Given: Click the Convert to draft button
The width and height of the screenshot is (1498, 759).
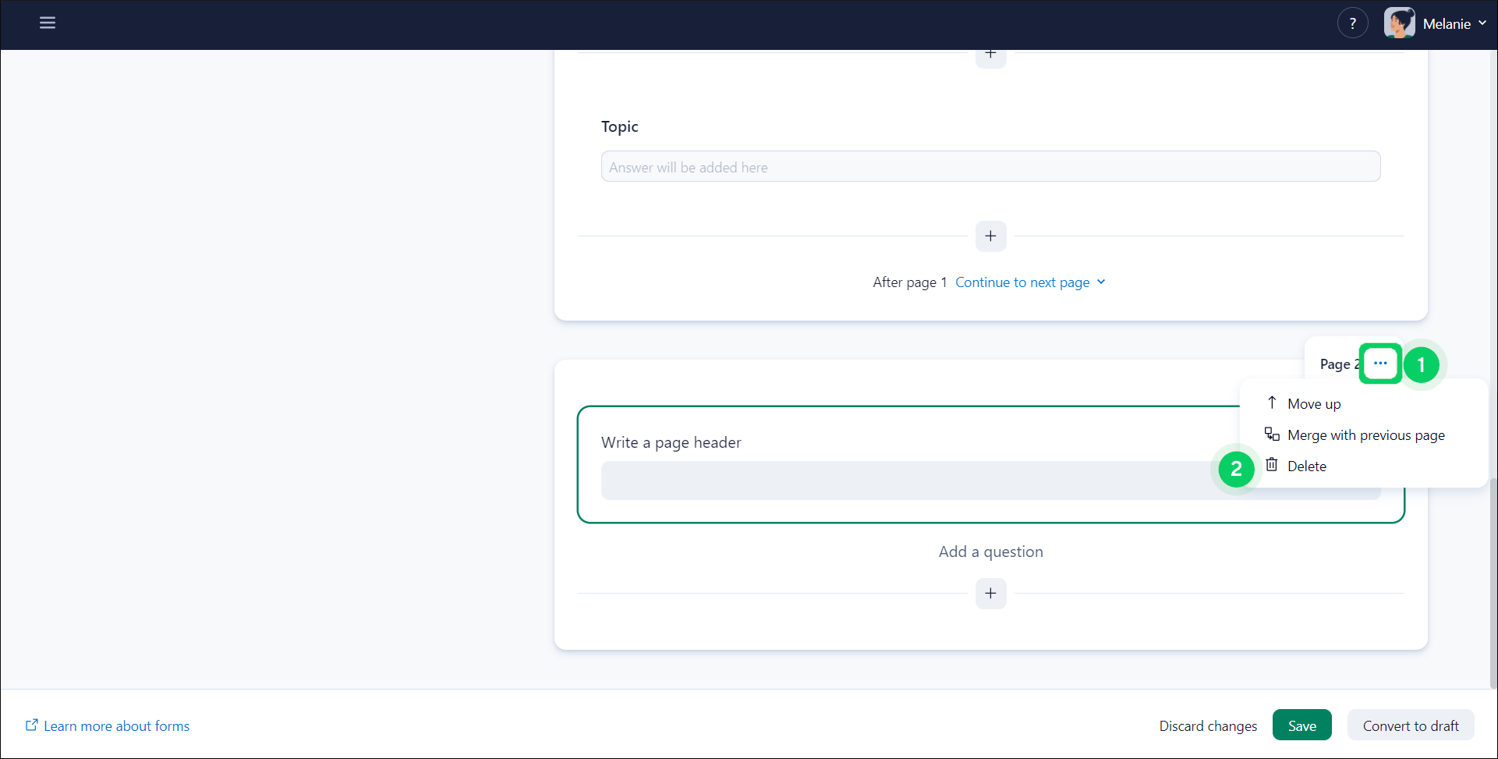Looking at the screenshot, I should pos(1410,725).
